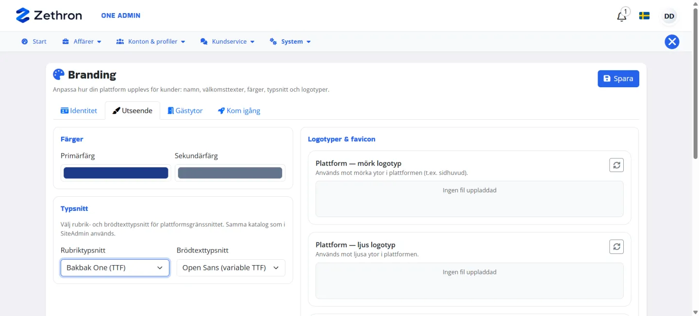This screenshot has width=699, height=316.
Task: Reset the light logotype with refresh icon
Action: point(616,247)
